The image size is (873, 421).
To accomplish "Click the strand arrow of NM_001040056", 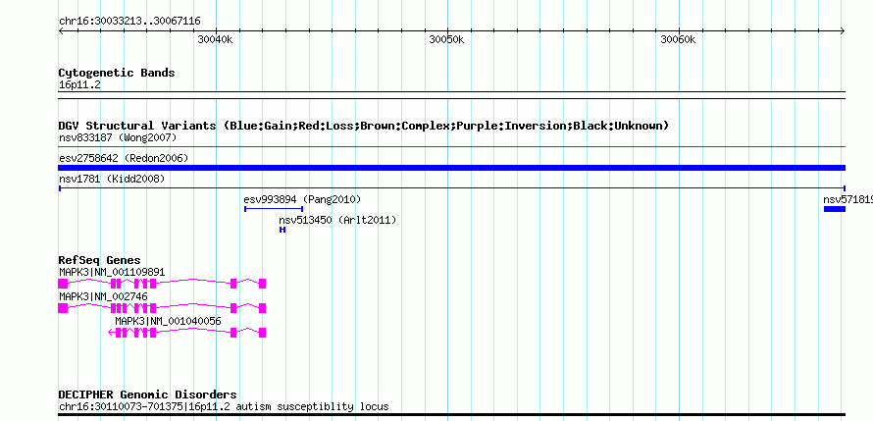I will [x=112, y=333].
